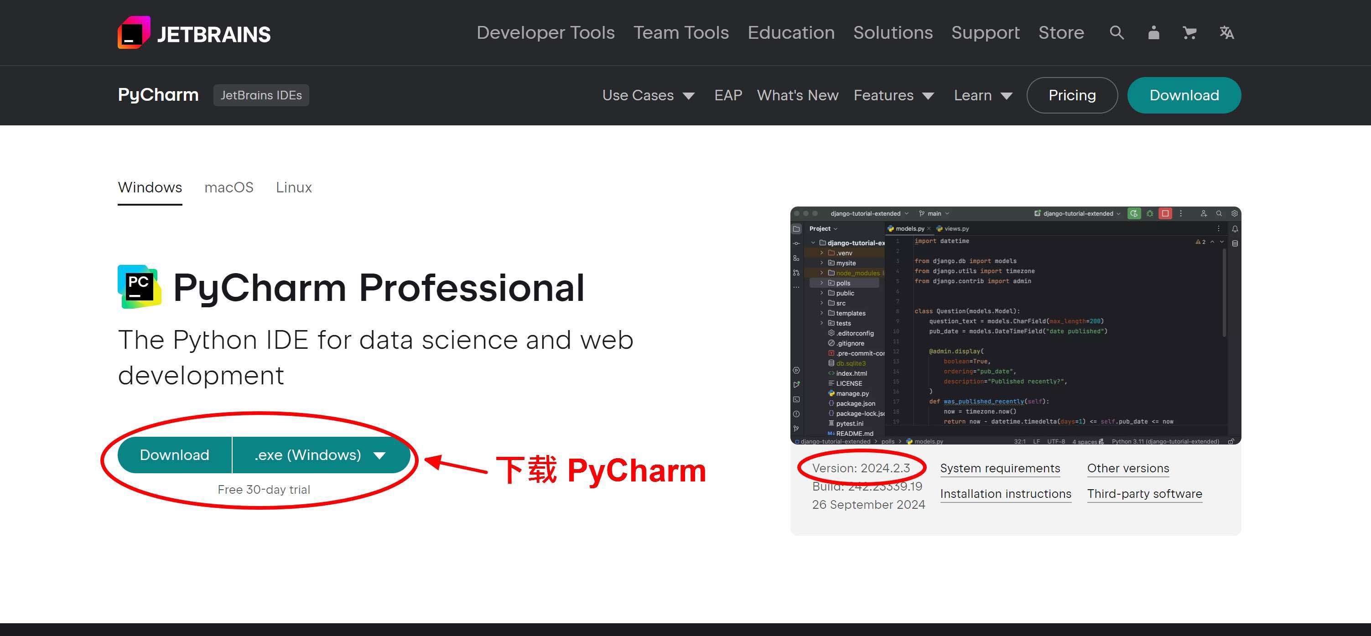This screenshot has height=636, width=1371.
Task: Open the .exe (Windows) installer type dropdown
Action: click(320, 455)
